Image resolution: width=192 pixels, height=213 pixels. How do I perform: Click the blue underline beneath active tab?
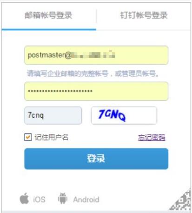[49, 29]
